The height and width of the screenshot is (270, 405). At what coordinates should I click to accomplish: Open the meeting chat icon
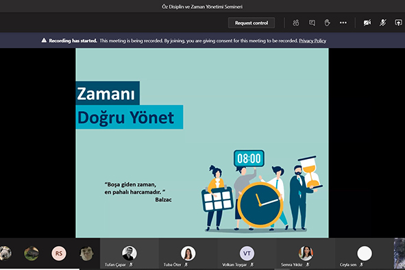(x=312, y=23)
